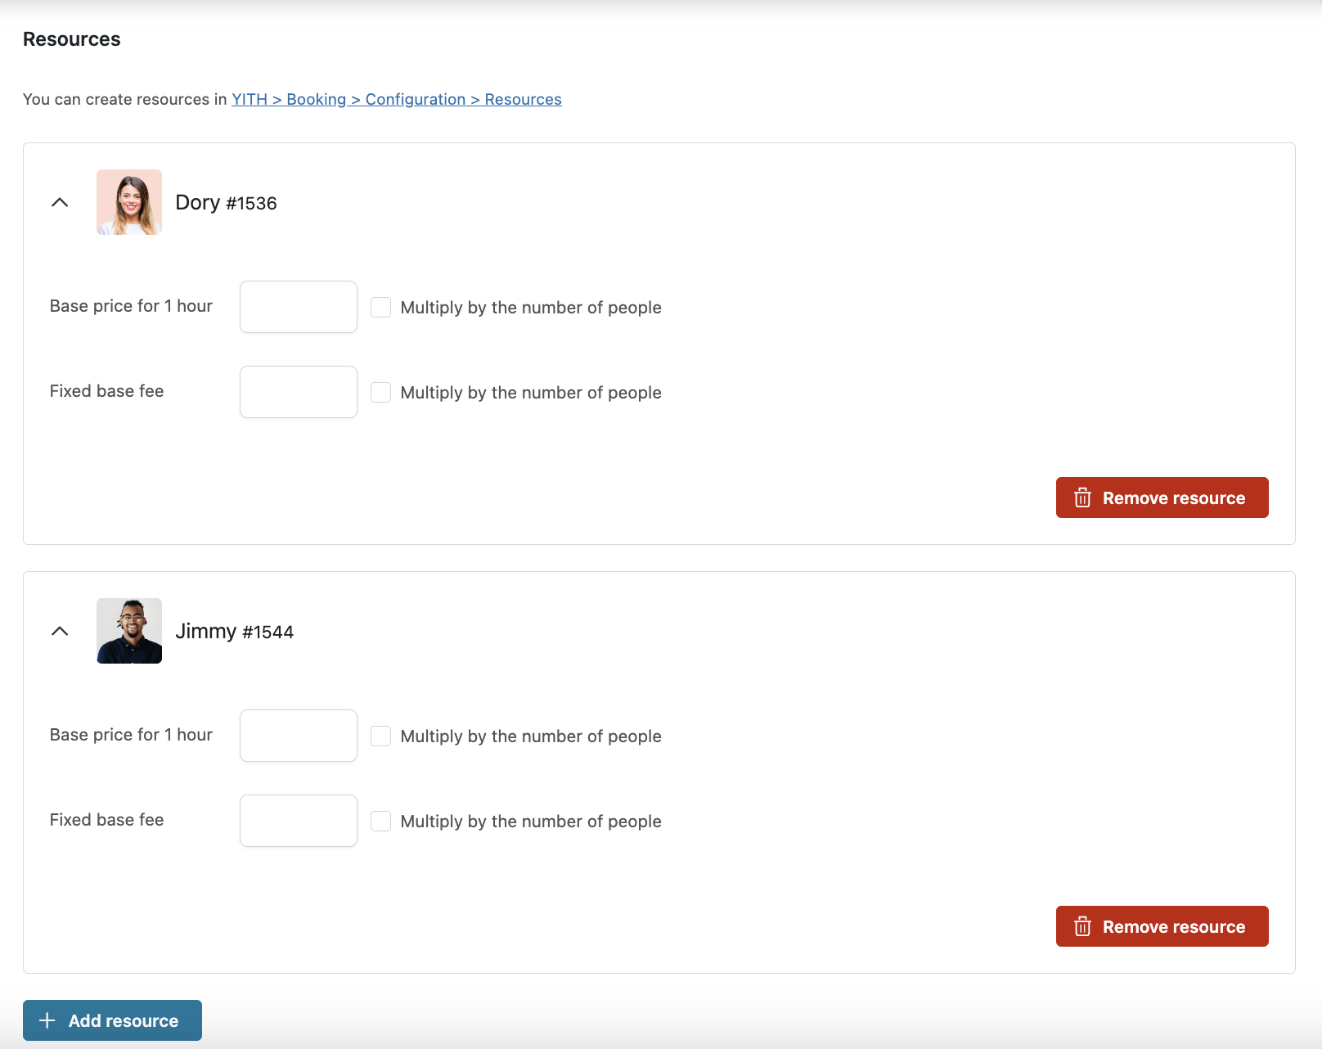Open the YITH Booking Configuration Resources link
Screen dimensions: 1322x1049
click(x=396, y=99)
